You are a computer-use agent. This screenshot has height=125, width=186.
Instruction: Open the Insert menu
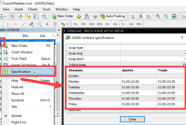(19, 9)
